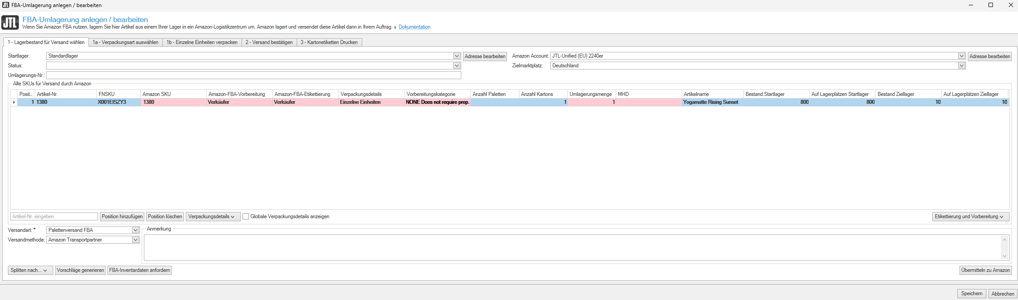Screen dimensions: 1018x300
Task: Switch to tab 1a - Verpackungsart auswählen
Action: pos(125,42)
